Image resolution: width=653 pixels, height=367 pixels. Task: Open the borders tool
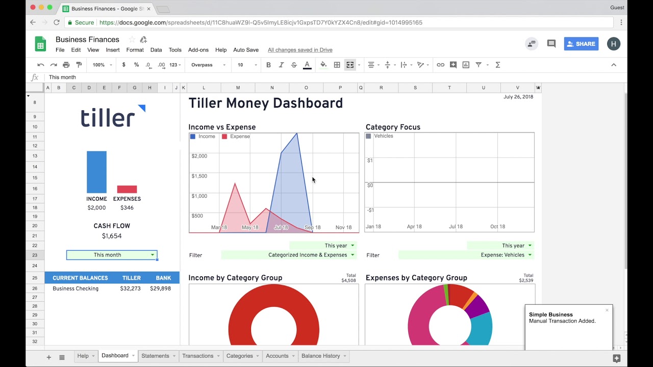pyautogui.click(x=337, y=65)
